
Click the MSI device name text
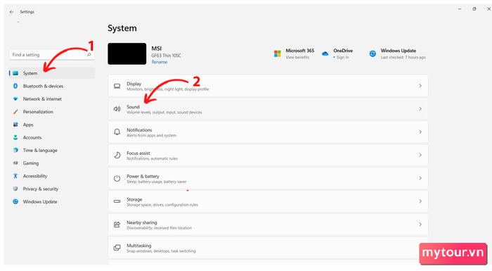(157, 49)
